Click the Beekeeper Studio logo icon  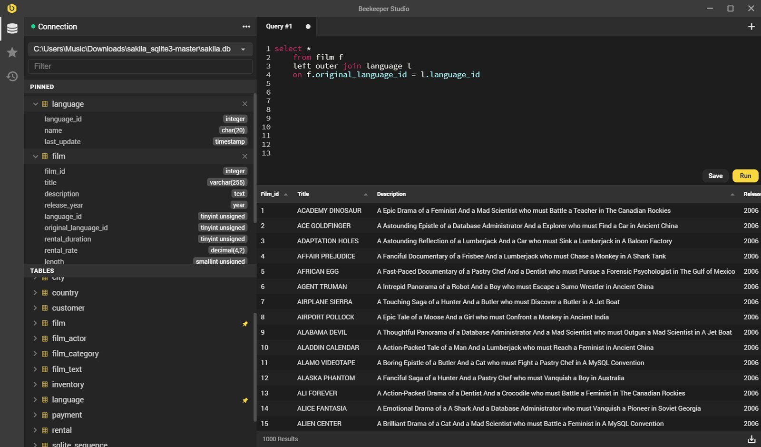pos(12,8)
